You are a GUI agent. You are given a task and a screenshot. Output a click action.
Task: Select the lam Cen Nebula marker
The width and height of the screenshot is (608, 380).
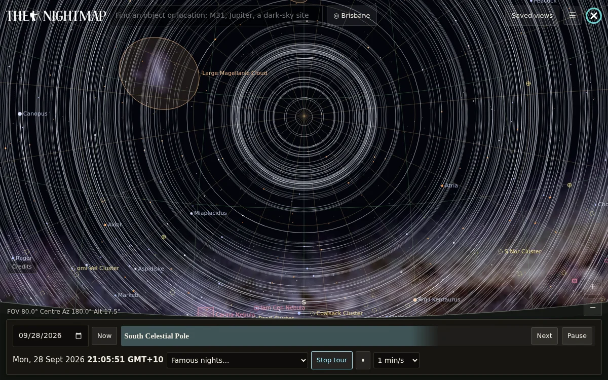[256, 308]
